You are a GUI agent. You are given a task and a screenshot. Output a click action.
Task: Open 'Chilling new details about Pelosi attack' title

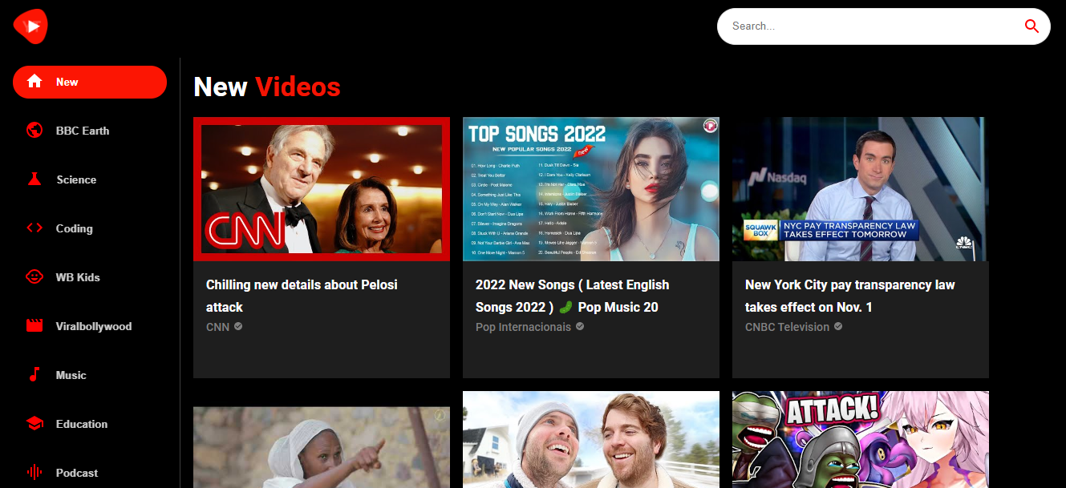(302, 296)
